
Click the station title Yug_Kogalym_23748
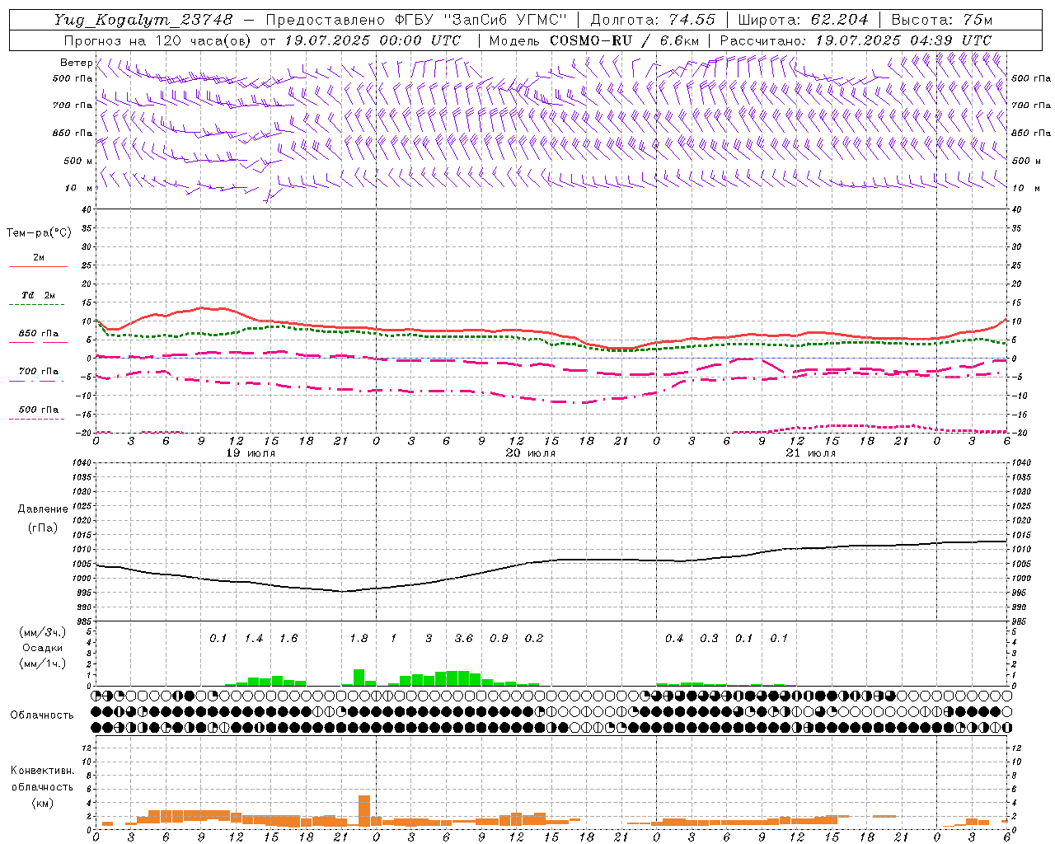(x=143, y=19)
